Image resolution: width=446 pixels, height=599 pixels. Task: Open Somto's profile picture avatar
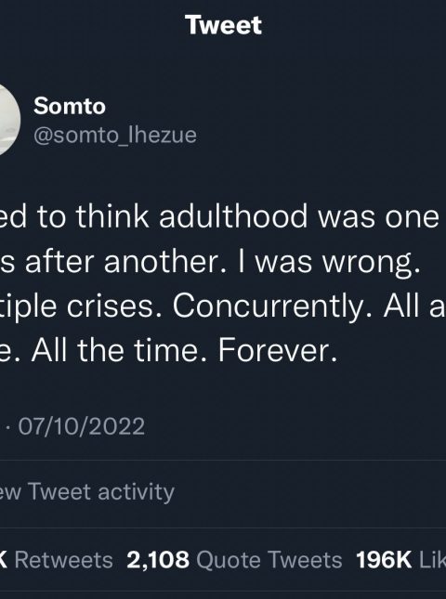point(8,120)
